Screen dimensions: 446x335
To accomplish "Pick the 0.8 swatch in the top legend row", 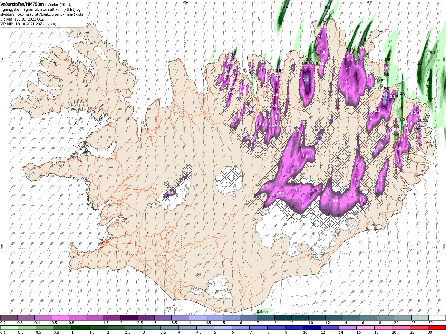I will click(x=77, y=318).
